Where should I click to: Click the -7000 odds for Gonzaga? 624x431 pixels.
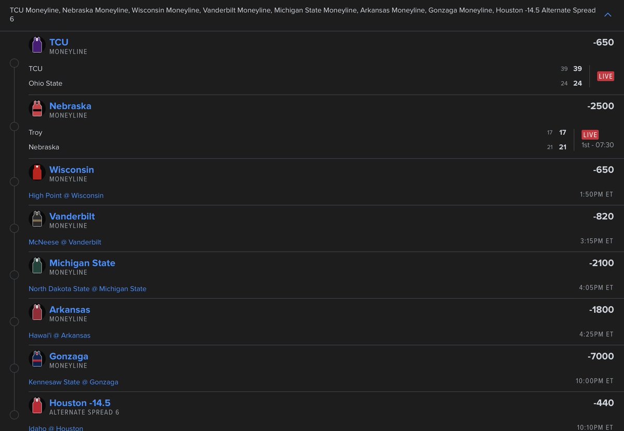click(x=601, y=356)
